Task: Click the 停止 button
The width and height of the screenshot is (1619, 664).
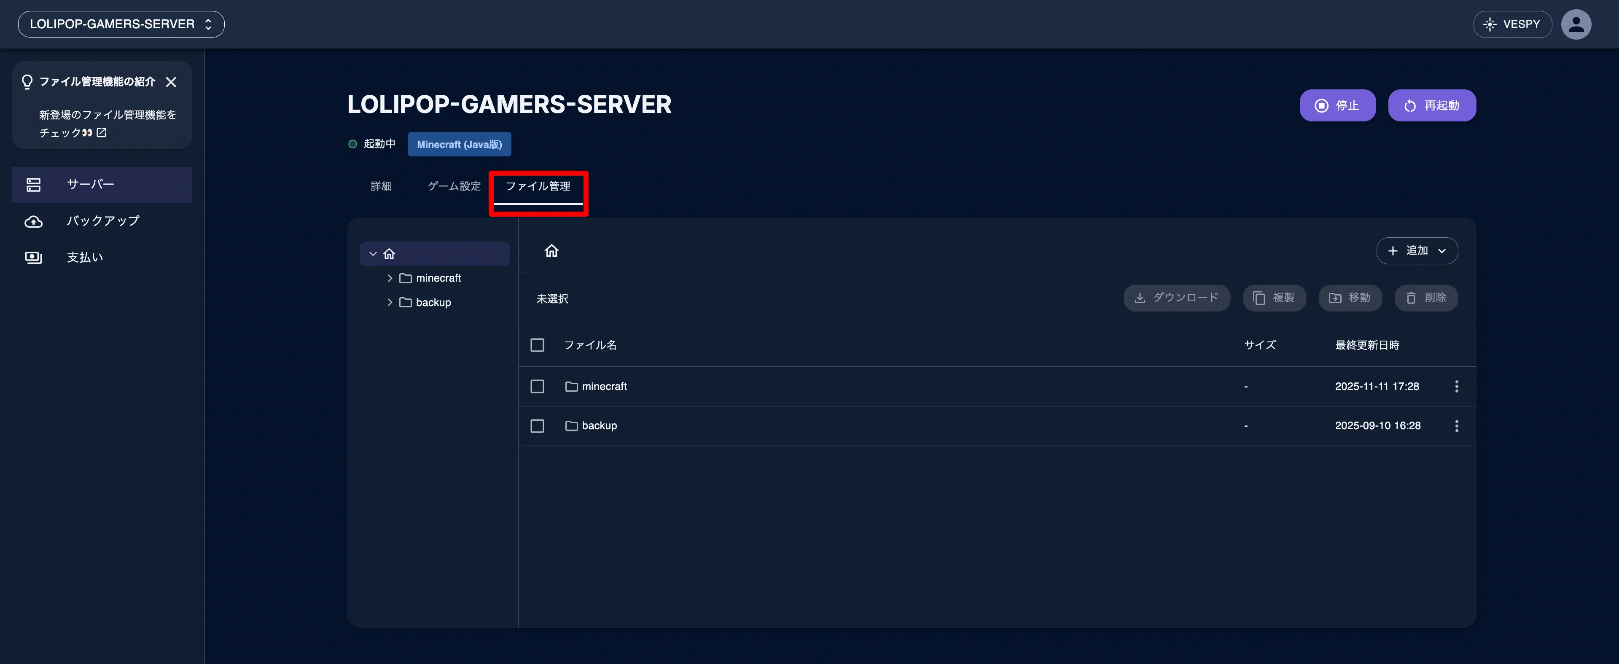Action: [1337, 105]
